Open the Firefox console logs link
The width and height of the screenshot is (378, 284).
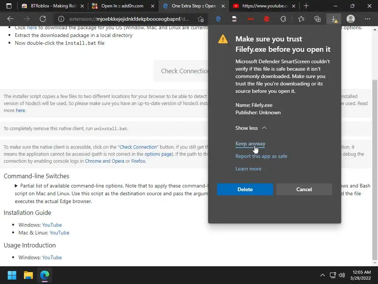(138, 161)
